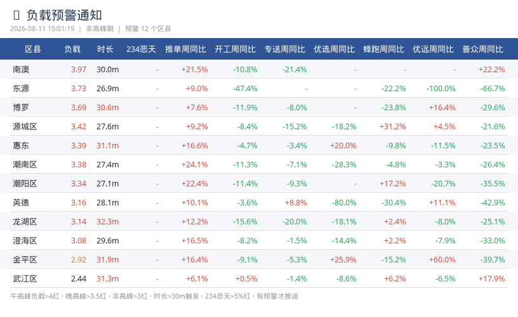Image resolution: width=518 pixels, height=317 pixels.
Task: Click the 蜂跑周同比 column header
Action: (383, 49)
